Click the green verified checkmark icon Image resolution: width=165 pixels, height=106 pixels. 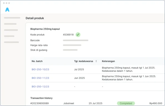[78, 35]
